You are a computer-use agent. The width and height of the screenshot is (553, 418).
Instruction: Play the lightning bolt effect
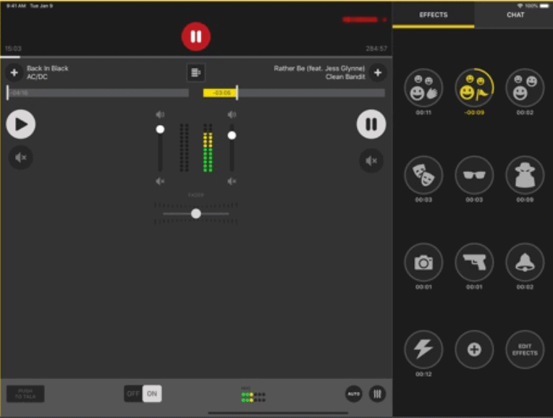[x=423, y=349]
